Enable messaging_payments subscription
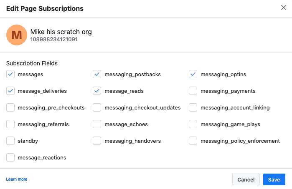Viewport: 292px width, 189px height. (193, 91)
